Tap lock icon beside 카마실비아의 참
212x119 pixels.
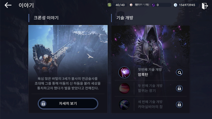click(x=179, y=104)
